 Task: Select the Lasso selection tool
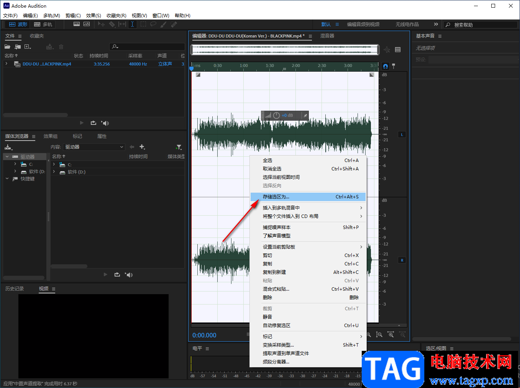point(153,24)
